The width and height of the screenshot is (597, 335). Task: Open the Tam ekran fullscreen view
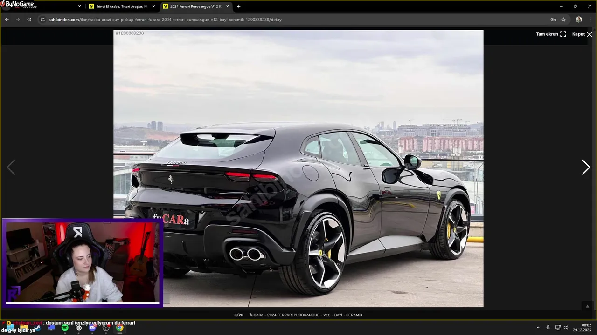point(551,34)
